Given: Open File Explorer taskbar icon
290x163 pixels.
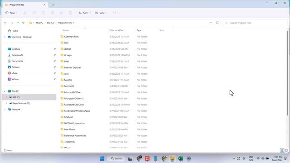Looking at the screenshot, I should (172, 158).
